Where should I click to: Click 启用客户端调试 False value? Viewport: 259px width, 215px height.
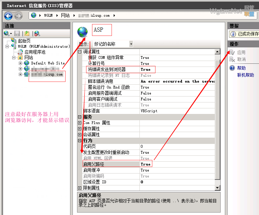coord(177,99)
